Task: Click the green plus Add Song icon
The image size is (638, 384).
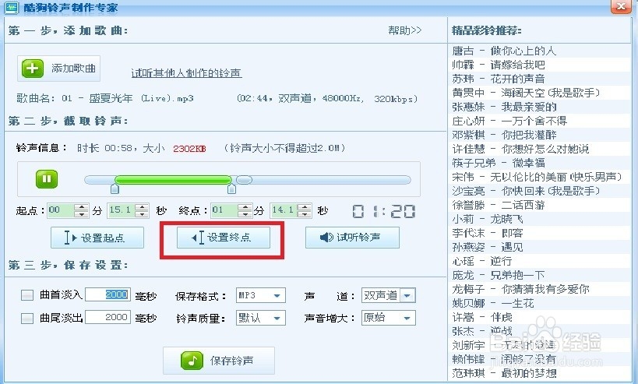Action: click(33, 68)
